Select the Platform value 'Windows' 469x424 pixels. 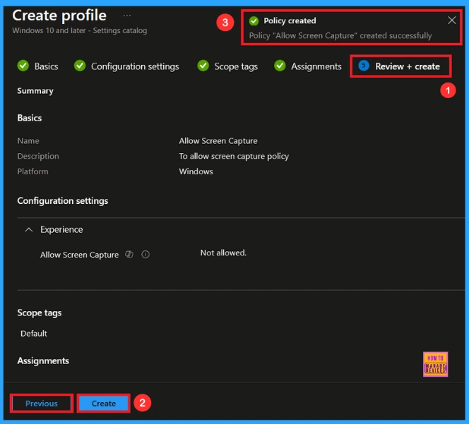pos(196,171)
